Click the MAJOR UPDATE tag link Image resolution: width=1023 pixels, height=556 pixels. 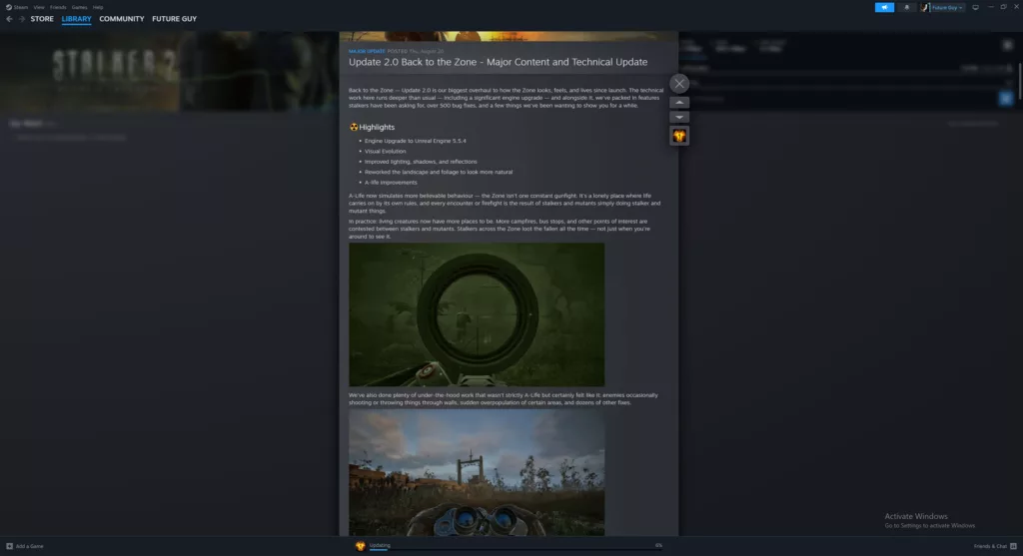367,51
